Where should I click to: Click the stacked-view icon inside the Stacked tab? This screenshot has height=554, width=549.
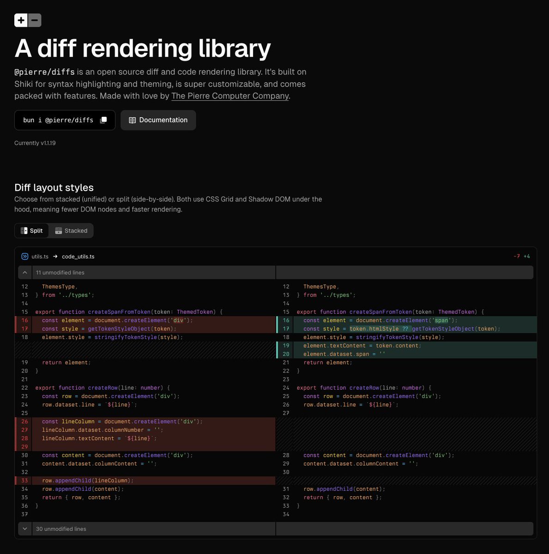pyautogui.click(x=58, y=230)
